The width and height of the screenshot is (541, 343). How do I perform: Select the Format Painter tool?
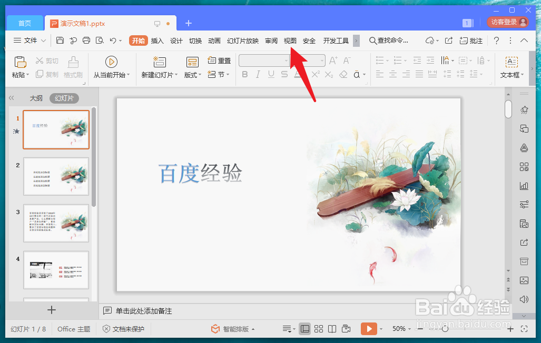[73, 67]
